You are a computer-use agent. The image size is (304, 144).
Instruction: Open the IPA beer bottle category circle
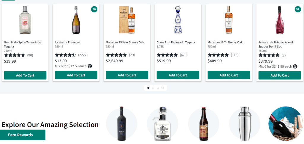pyautogui.click(x=203, y=124)
